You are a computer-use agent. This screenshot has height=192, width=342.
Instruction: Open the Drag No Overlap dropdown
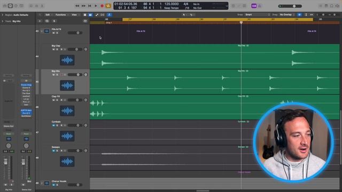[287, 14]
